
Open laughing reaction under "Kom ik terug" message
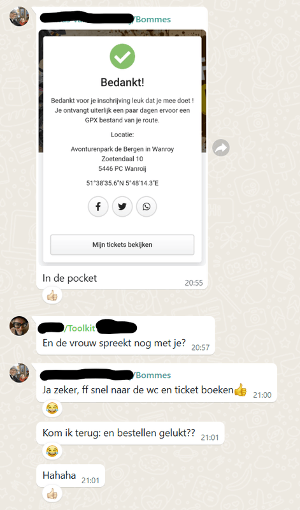(52, 451)
